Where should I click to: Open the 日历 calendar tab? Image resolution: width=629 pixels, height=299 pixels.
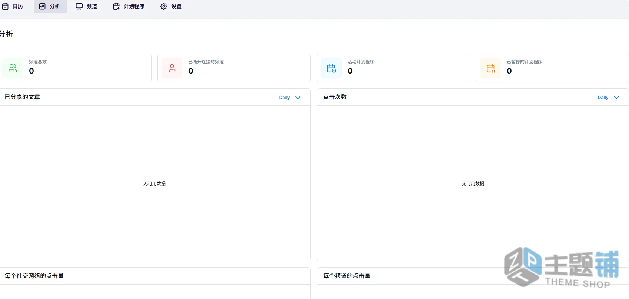tap(12, 6)
